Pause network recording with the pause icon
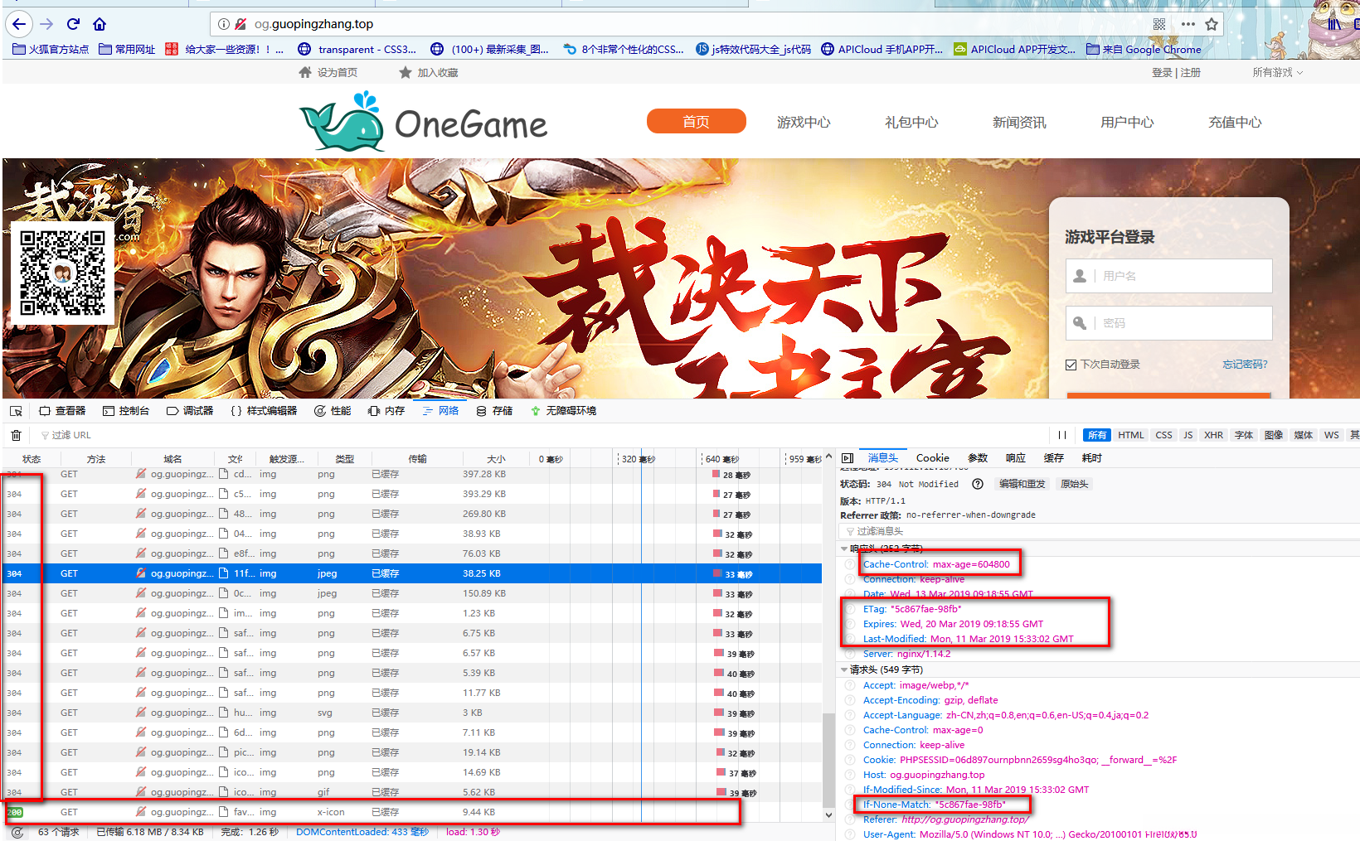 pyautogui.click(x=1061, y=435)
